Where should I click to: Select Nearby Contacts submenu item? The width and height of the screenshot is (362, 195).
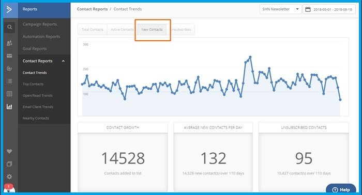(x=36, y=118)
